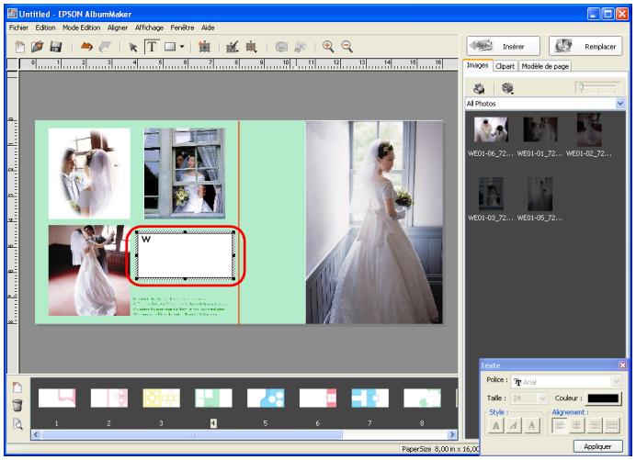The height and width of the screenshot is (460, 636).
Task: Switch to the Modèle de page tab
Action: coord(545,66)
